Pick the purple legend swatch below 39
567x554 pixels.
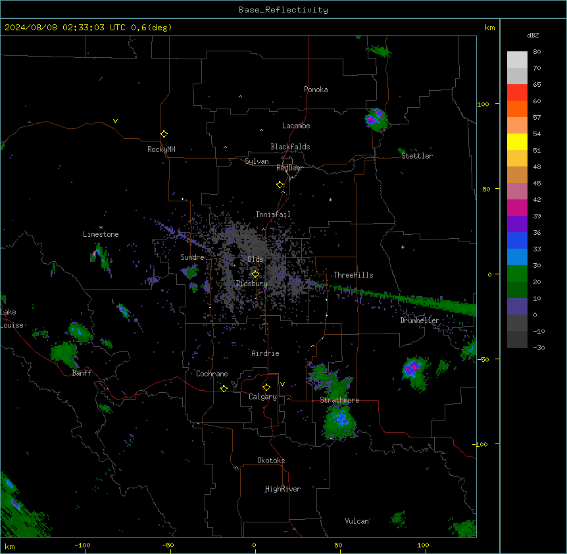(517, 224)
